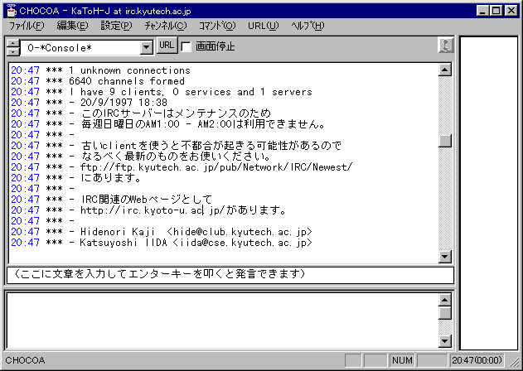Click the channel spinner down arrow

coord(11,51)
